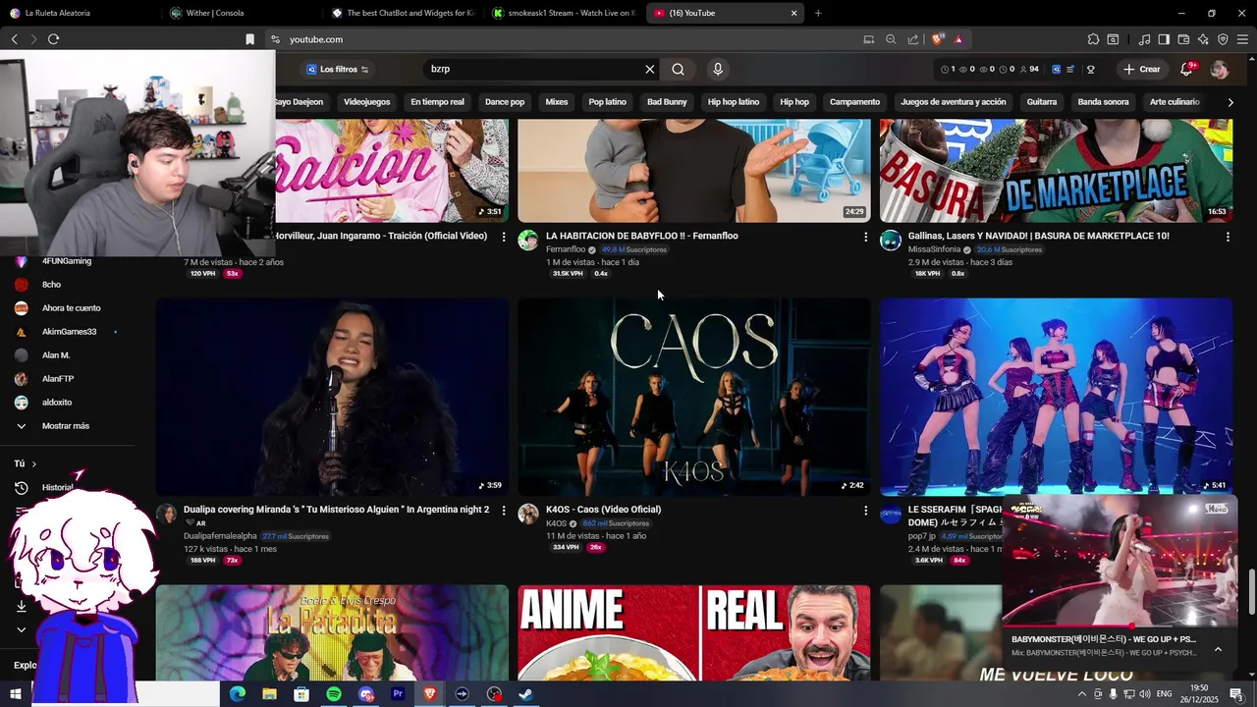Expand the Tú section chevron
Image resolution: width=1257 pixels, height=707 pixels.
[x=33, y=464]
